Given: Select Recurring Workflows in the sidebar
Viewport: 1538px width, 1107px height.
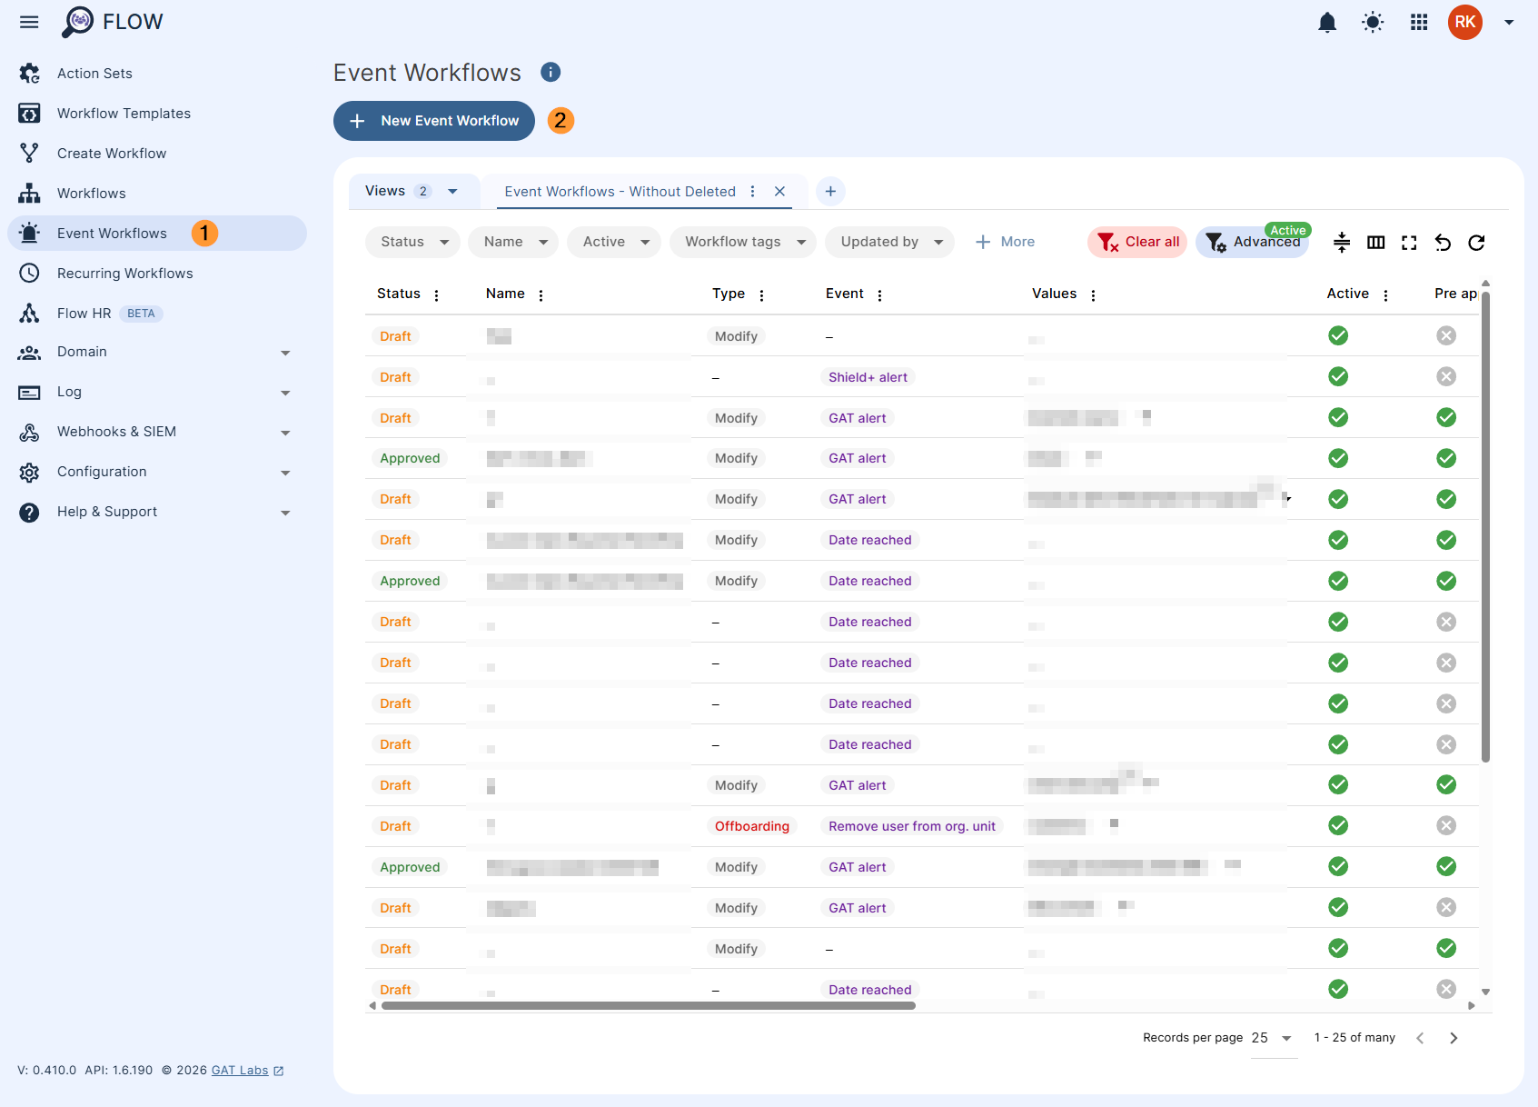Looking at the screenshot, I should click(124, 273).
